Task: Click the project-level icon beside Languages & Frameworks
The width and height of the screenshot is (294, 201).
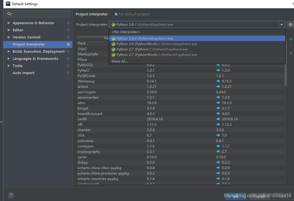Action: click(68, 59)
